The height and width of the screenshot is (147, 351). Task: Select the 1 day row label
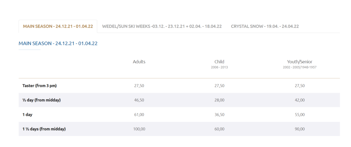28,115
